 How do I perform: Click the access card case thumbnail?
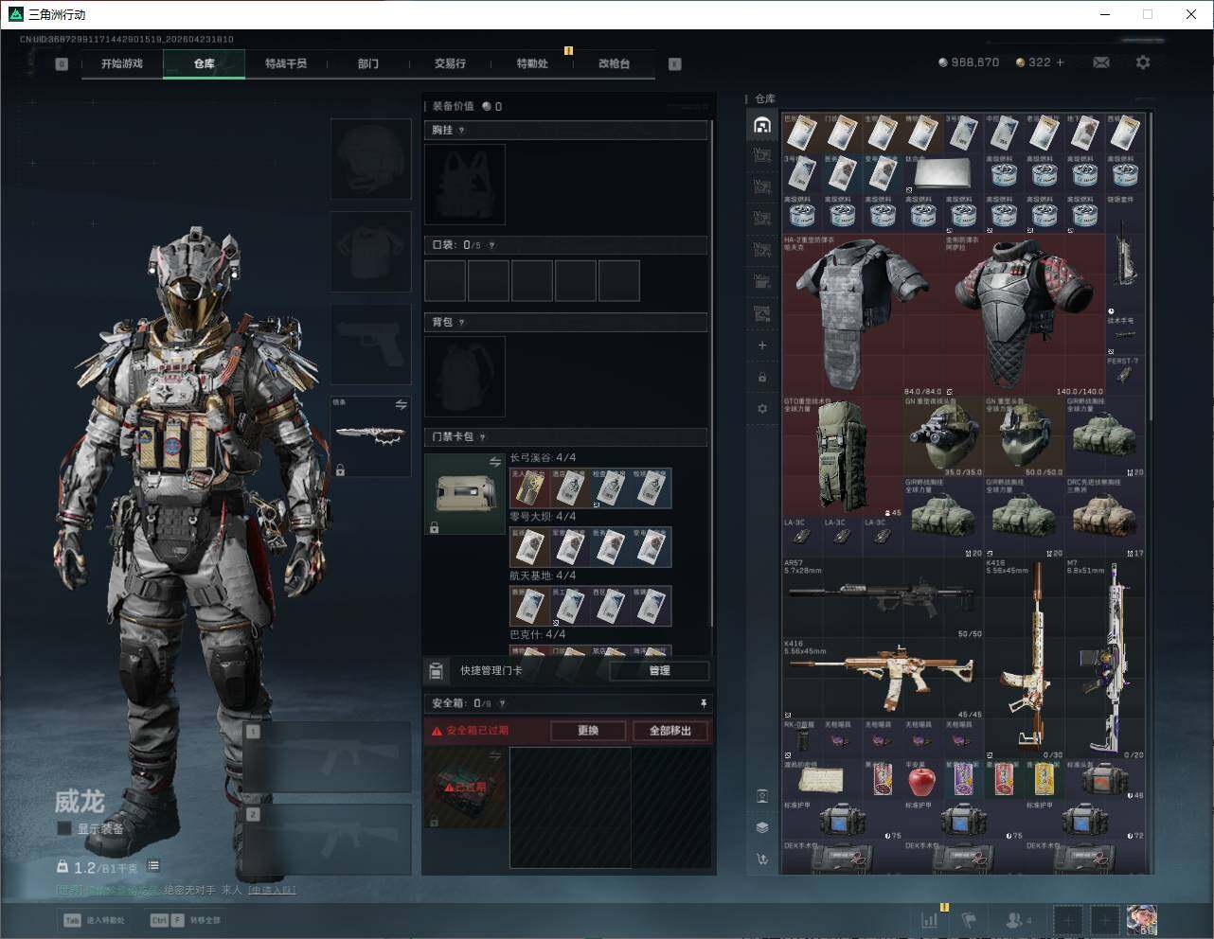coord(465,494)
